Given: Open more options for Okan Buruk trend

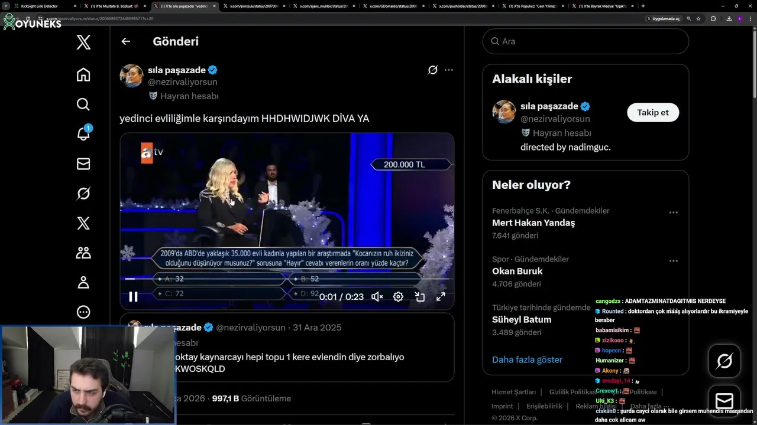Looking at the screenshot, I should point(673,260).
